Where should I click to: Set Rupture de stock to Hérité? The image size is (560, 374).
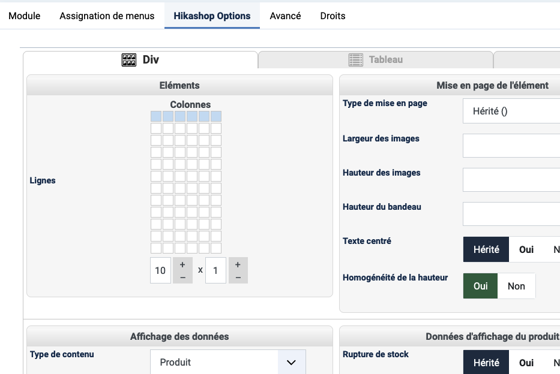point(486,363)
